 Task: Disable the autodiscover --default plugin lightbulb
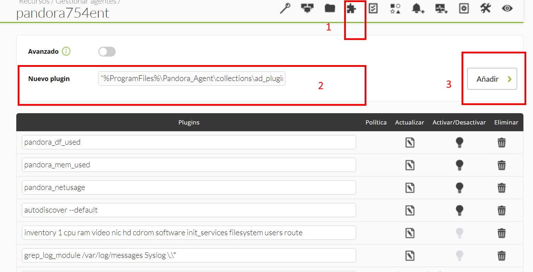tap(459, 210)
